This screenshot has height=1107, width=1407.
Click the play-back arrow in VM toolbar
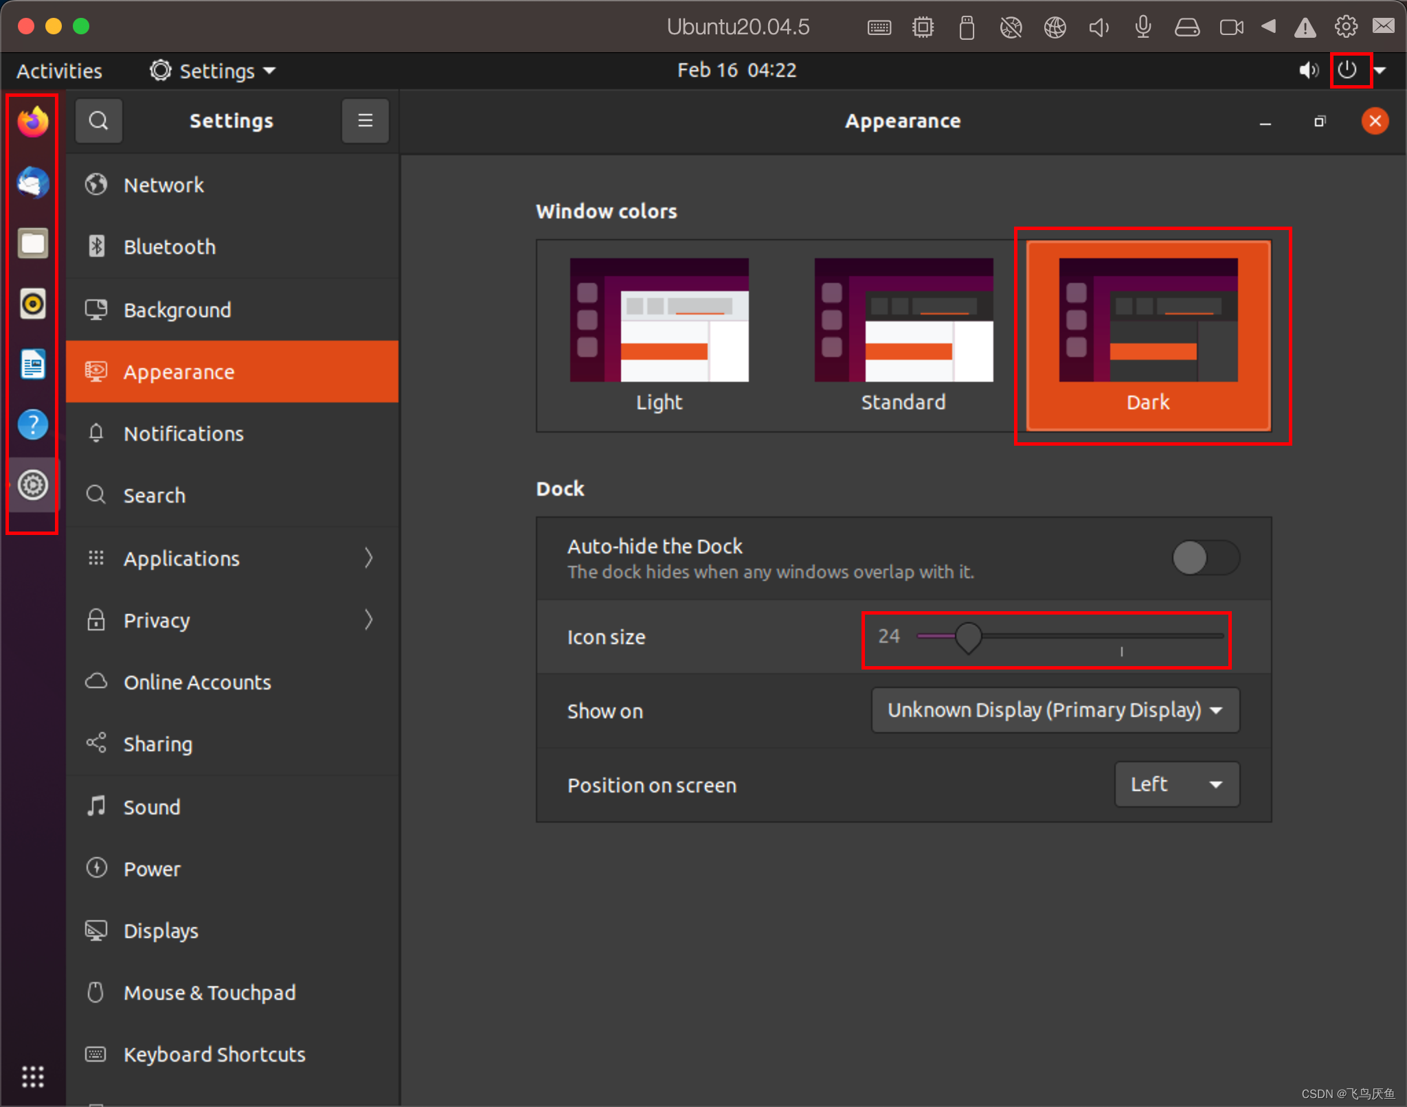click(x=1268, y=27)
